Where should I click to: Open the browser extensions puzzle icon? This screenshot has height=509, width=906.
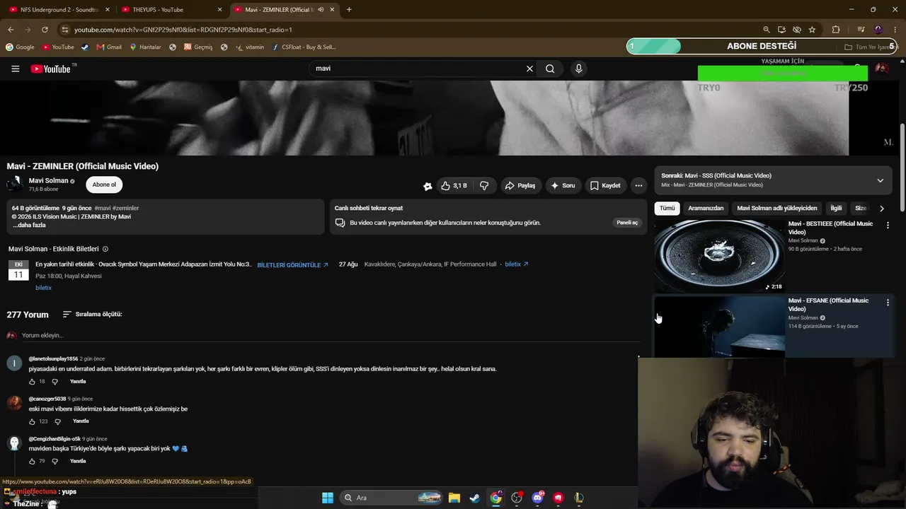(x=836, y=30)
